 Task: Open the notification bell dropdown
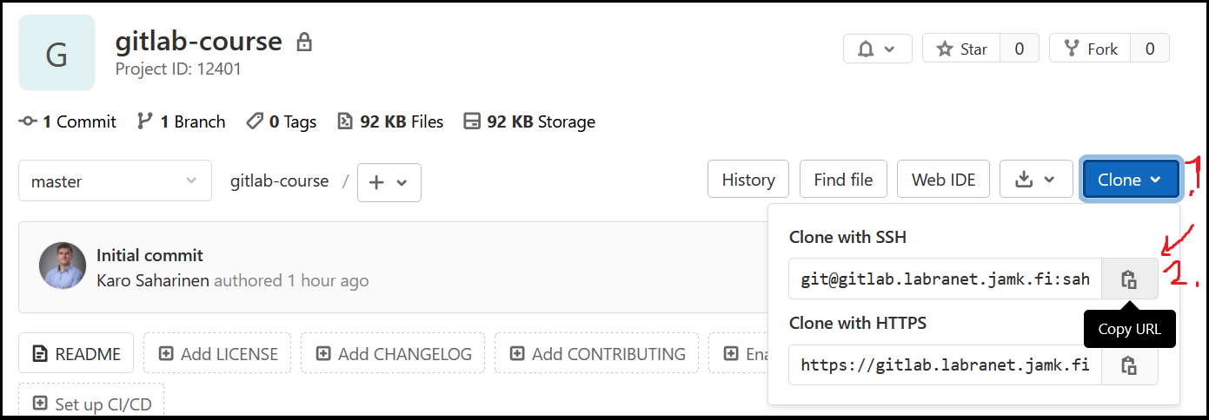pyautogui.click(x=877, y=49)
